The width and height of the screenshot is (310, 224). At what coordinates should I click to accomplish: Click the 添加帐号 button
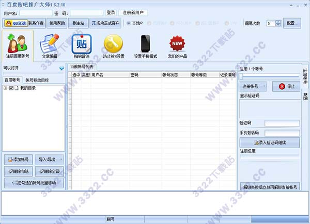[19, 159]
